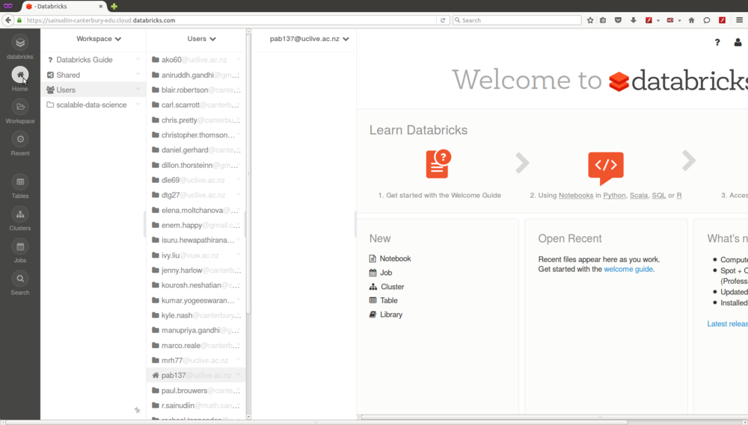Open browser downloads arrow icon
The height and width of the screenshot is (425, 748).
point(633,20)
